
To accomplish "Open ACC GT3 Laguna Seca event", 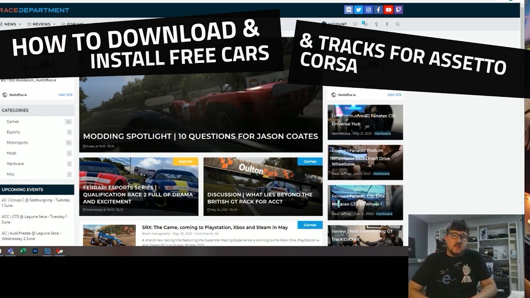I will click(x=34, y=219).
